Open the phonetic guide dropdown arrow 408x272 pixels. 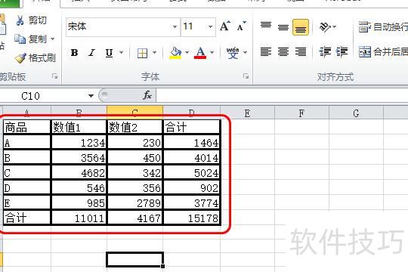click(245, 53)
